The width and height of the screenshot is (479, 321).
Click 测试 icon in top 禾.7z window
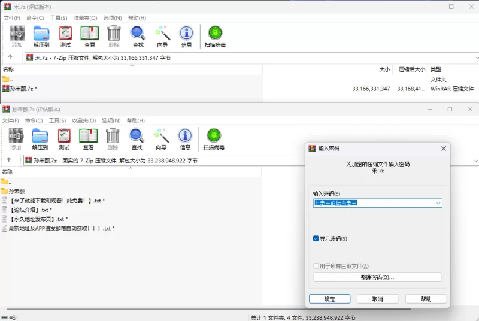[x=65, y=37]
